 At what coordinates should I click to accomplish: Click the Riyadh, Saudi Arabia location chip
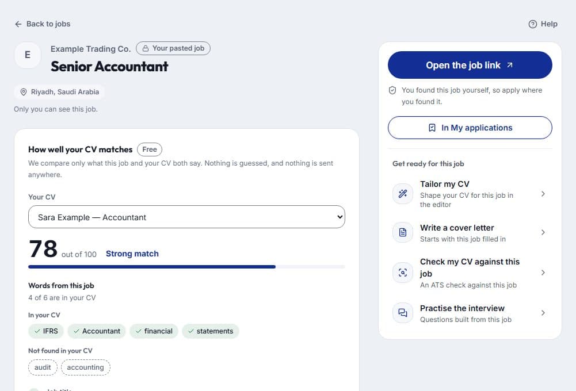click(59, 92)
